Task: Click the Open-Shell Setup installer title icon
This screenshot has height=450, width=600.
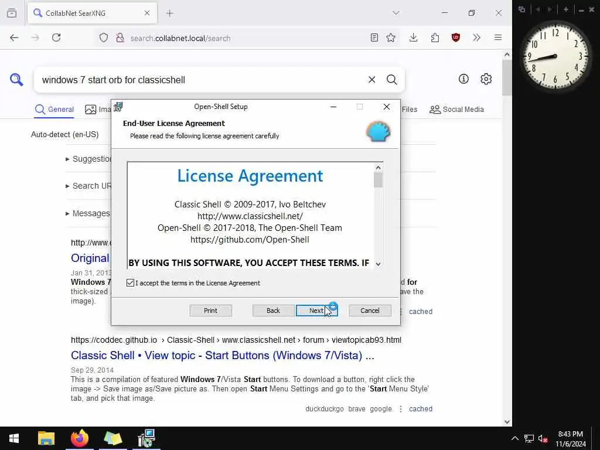Action: click(x=118, y=107)
